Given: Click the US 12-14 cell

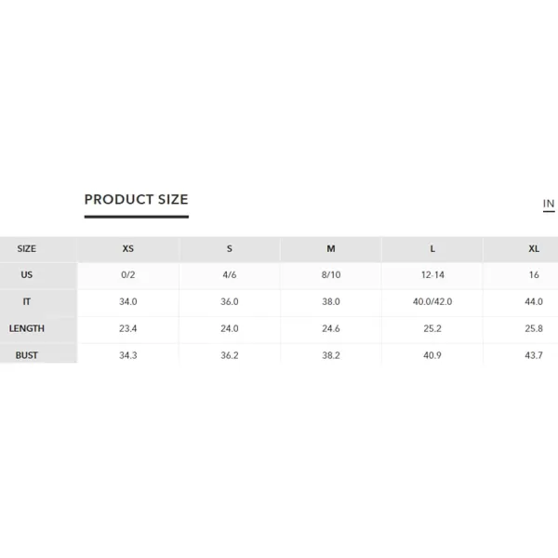Looking at the screenshot, I should click(432, 275).
